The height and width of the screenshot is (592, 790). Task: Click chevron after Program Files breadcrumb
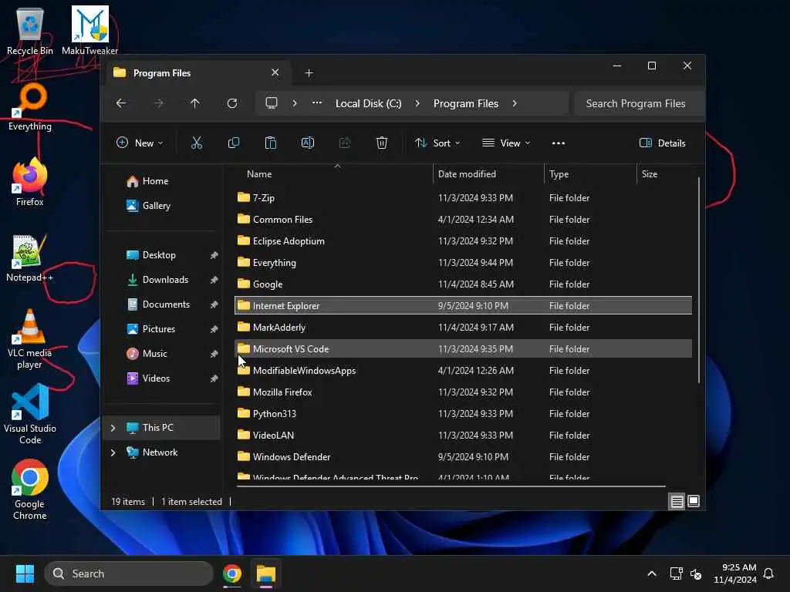click(x=515, y=103)
